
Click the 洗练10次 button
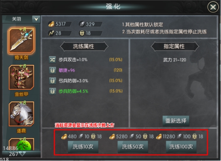(x=83, y=147)
